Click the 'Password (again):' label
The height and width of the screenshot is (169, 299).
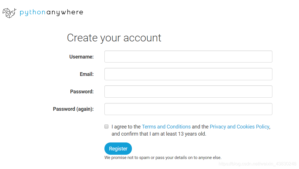tap(73, 109)
